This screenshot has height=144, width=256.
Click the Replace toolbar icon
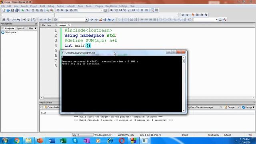click(52, 10)
